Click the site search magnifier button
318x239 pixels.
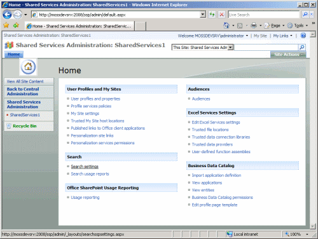pos(302,47)
